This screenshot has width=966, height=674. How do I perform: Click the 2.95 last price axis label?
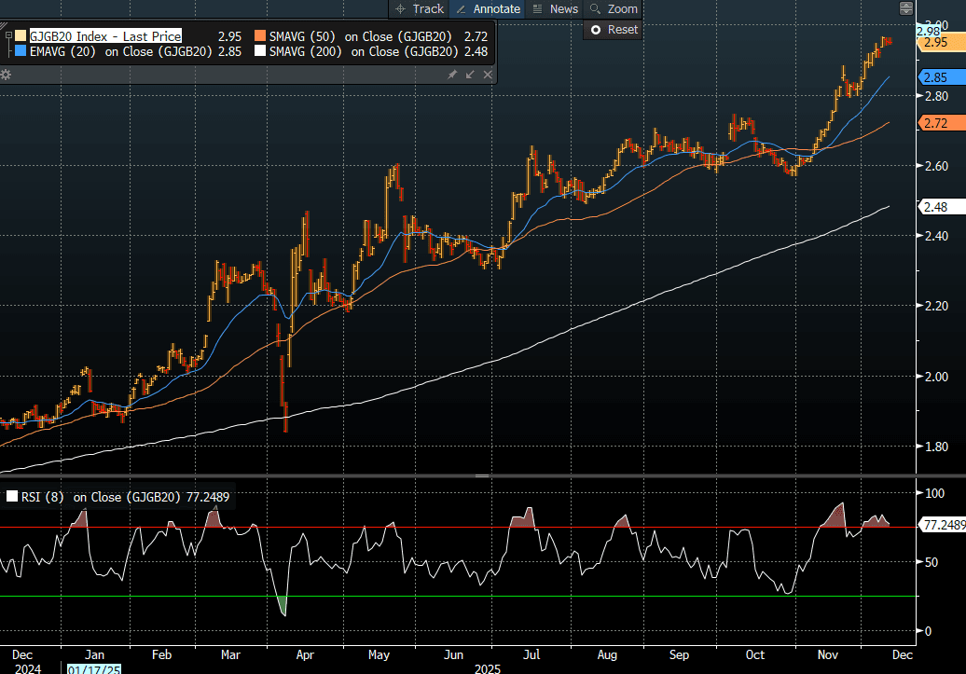pyautogui.click(x=935, y=43)
